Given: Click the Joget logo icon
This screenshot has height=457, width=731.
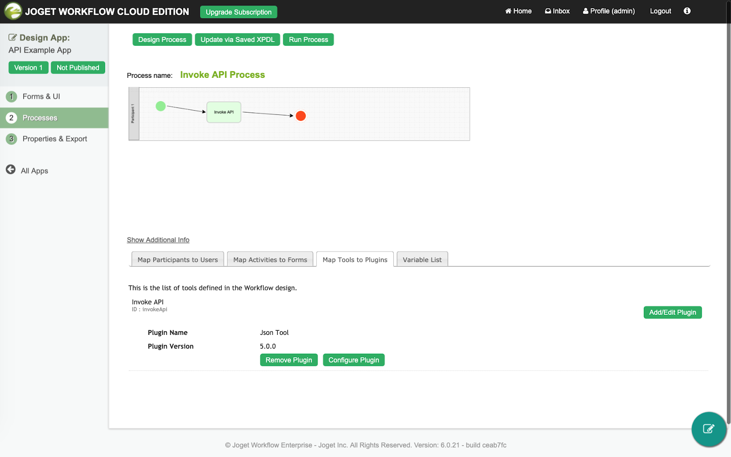Looking at the screenshot, I should pyautogui.click(x=13, y=11).
